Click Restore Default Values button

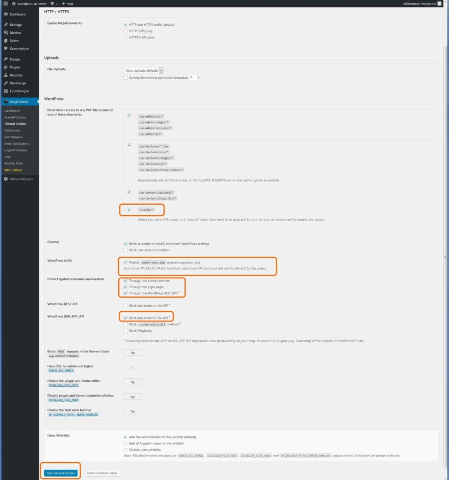(102, 473)
